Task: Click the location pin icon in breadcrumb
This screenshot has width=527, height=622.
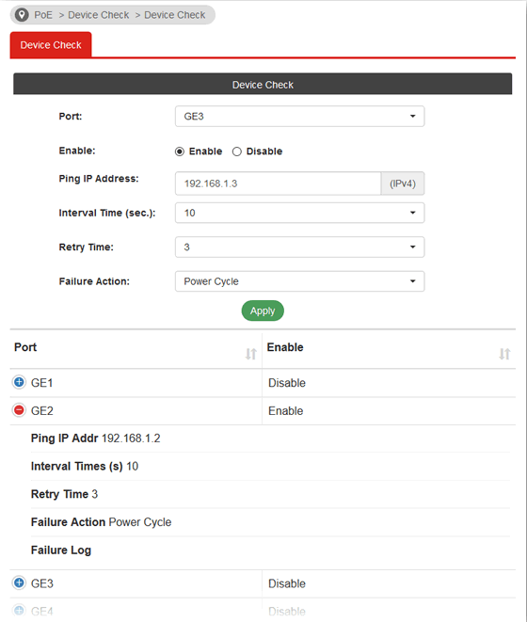Action: coord(22,15)
